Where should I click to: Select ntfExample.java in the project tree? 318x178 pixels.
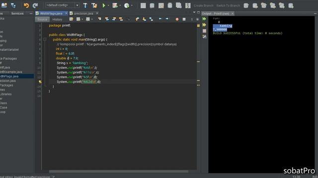click(x=11, y=72)
